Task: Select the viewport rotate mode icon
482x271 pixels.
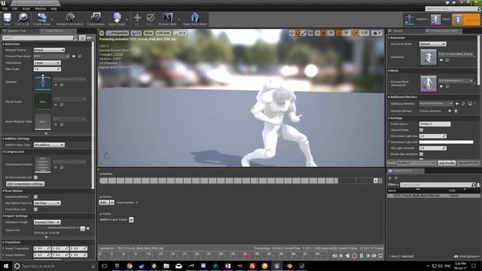Action: 297,33
